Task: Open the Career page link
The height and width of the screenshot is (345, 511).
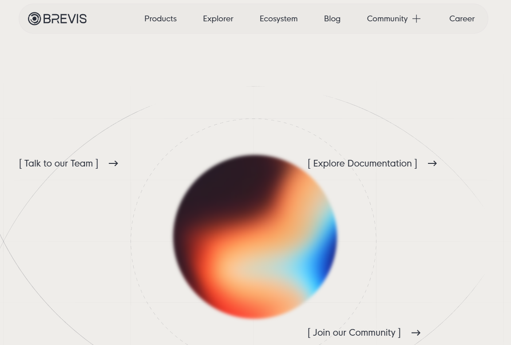Action: 462,19
